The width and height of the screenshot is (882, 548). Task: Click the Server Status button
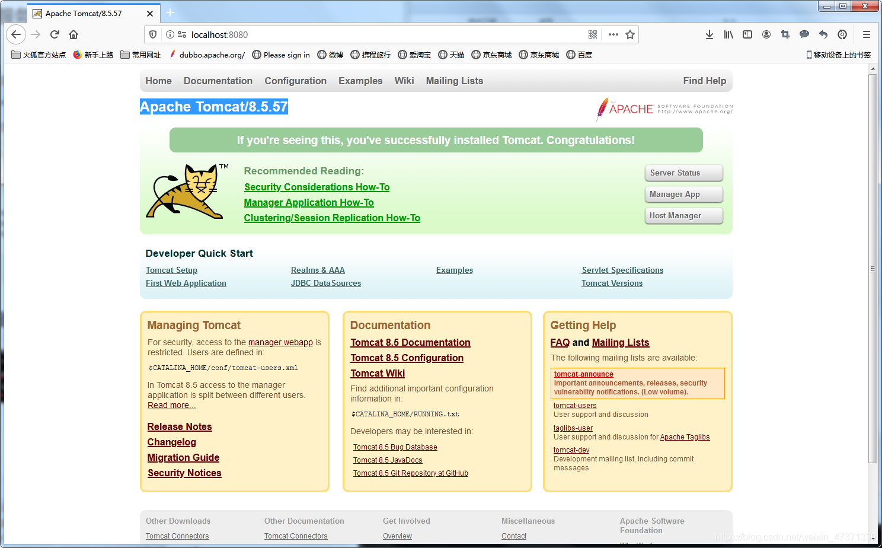[683, 173]
